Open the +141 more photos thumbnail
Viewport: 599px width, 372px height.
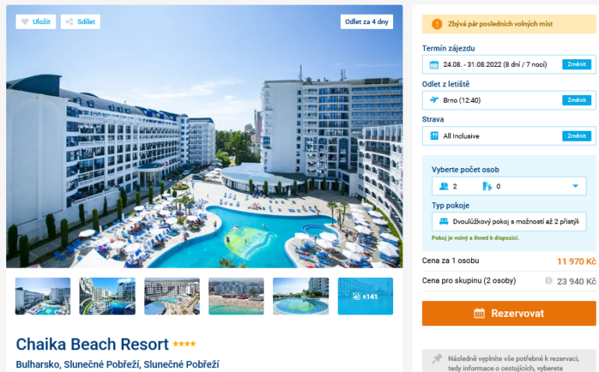point(365,297)
